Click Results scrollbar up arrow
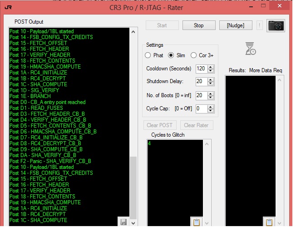296x227 pixels. click(x=279, y=80)
